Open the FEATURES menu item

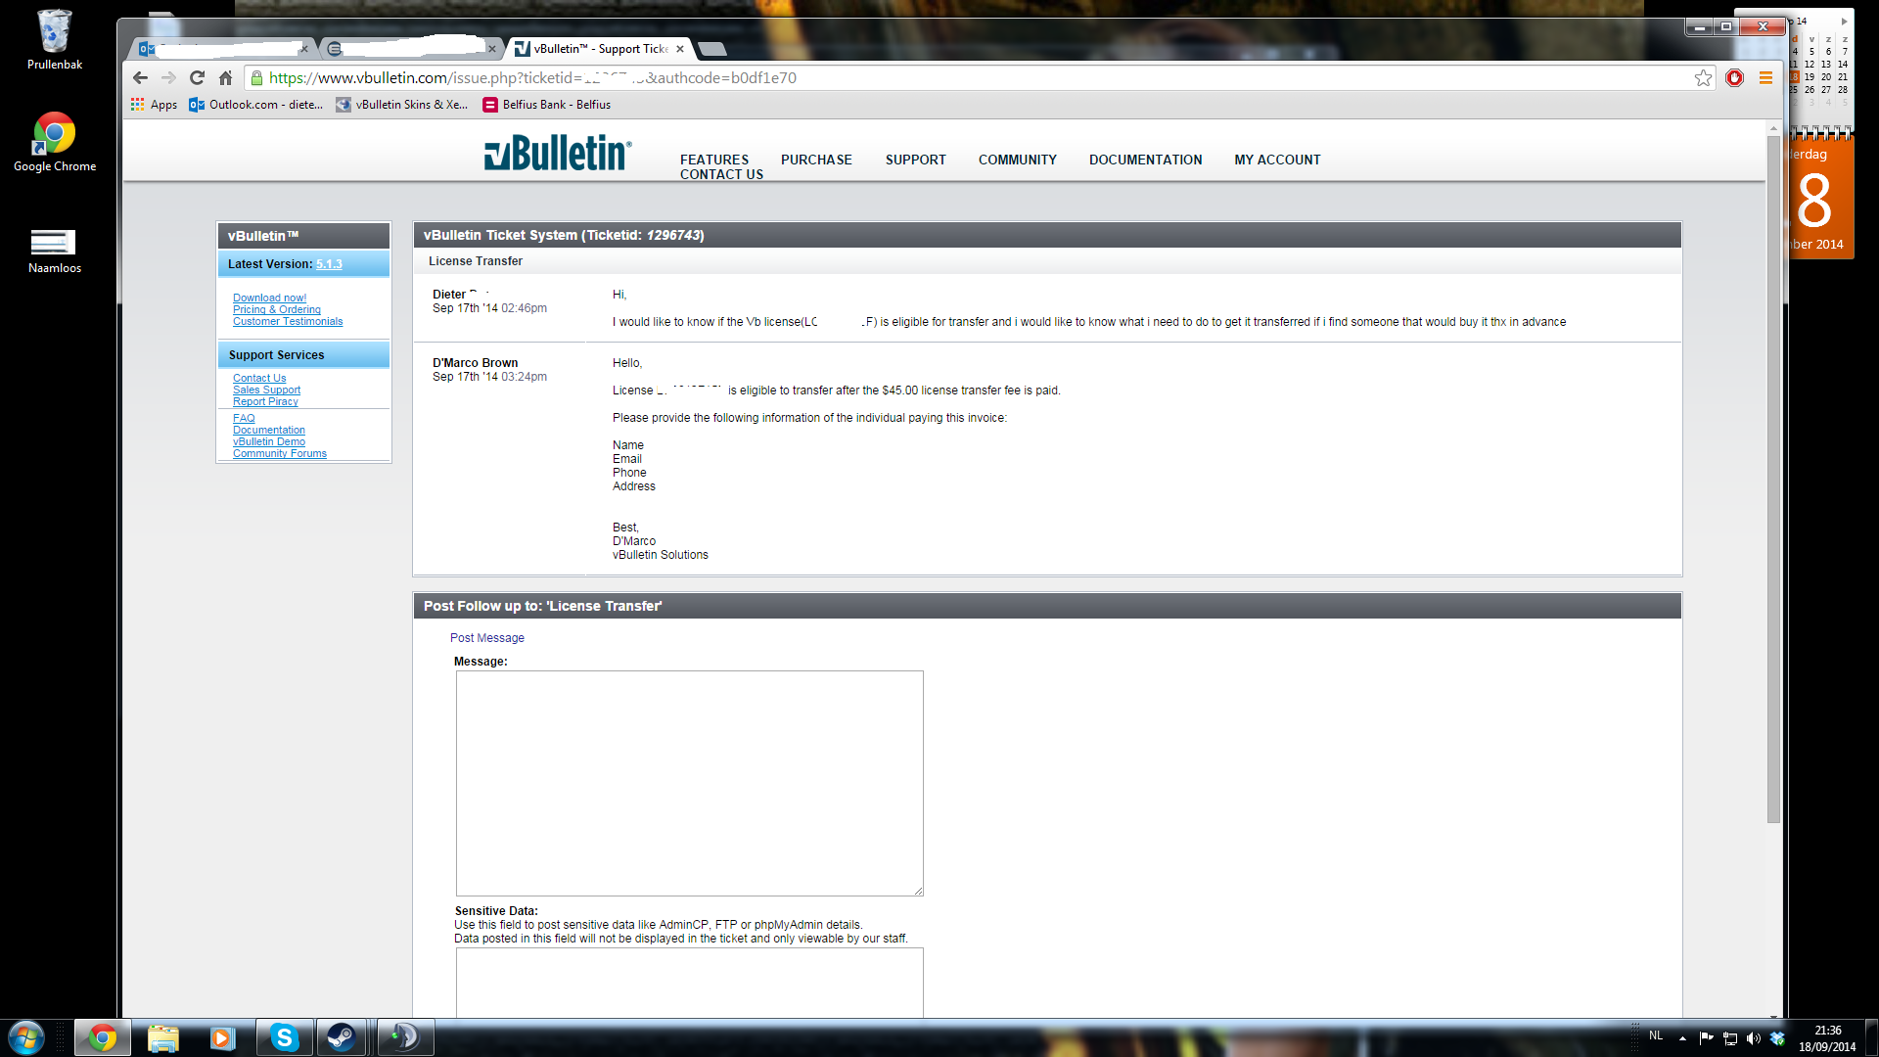click(x=714, y=160)
